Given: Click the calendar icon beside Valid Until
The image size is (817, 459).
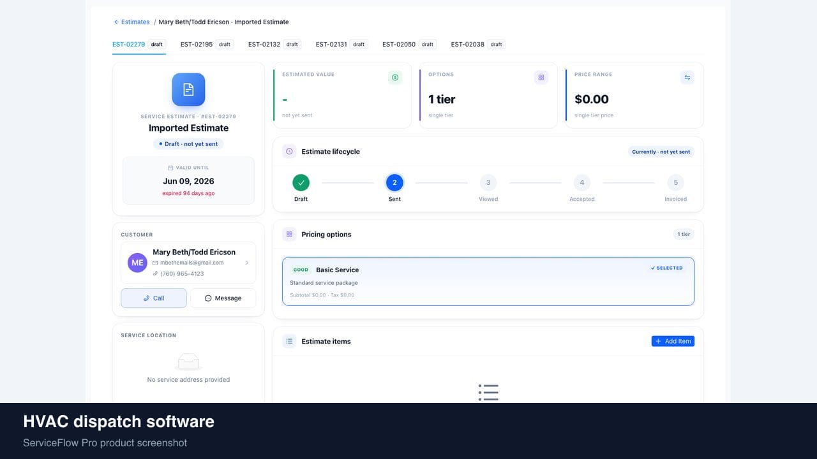Looking at the screenshot, I should tap(170, 168).
